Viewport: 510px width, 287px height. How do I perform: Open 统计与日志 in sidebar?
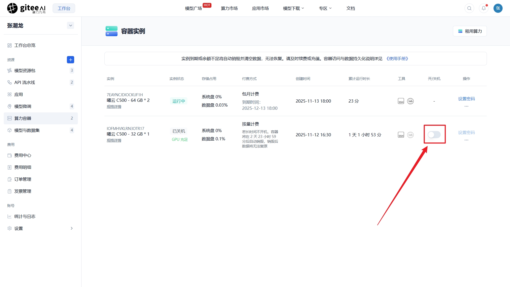click(41, 217)
